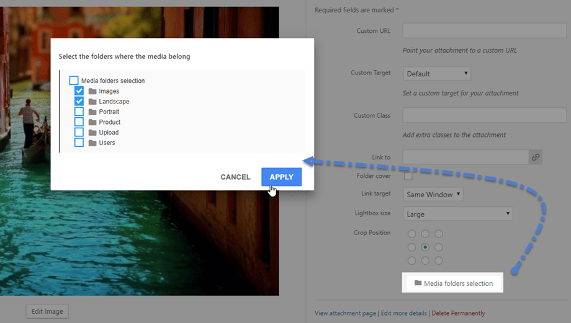
Task: Cancel the folder selection dialog
Action: [235, 177]
